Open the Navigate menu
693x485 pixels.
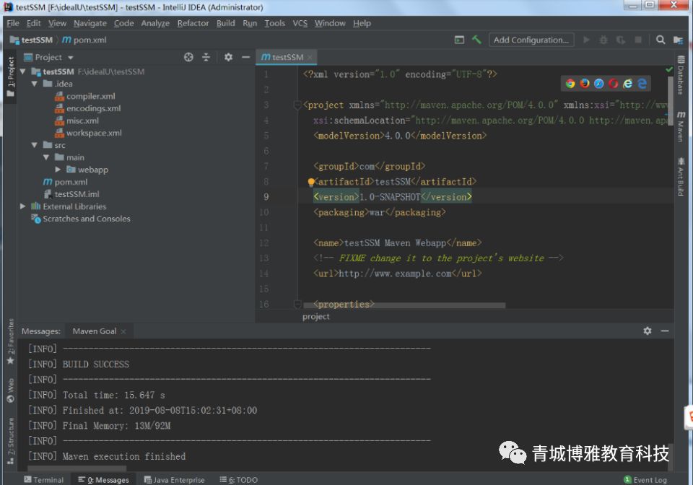tap(90, 23)
